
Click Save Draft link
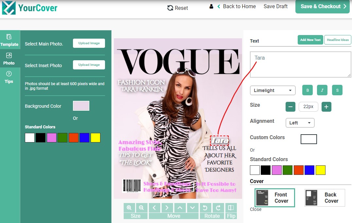pyautogui.click(x=275, y=7)
